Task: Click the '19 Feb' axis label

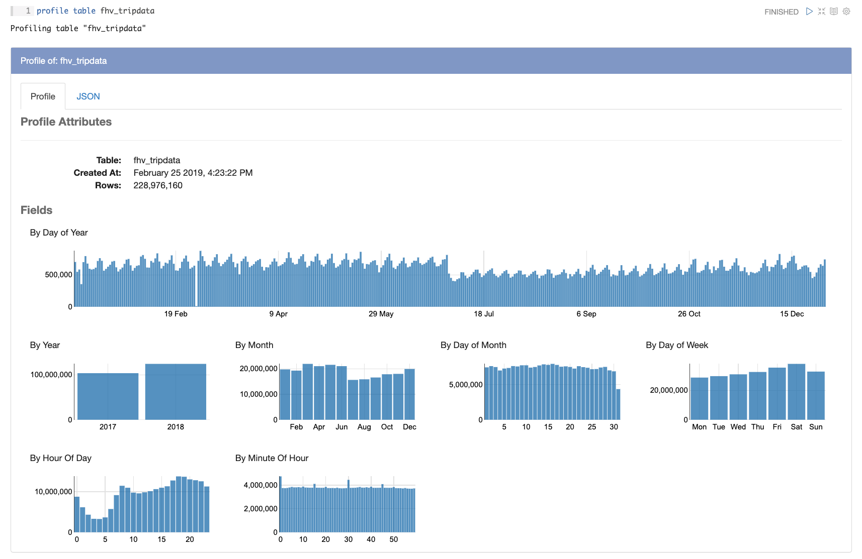Action: click(176, 314)
